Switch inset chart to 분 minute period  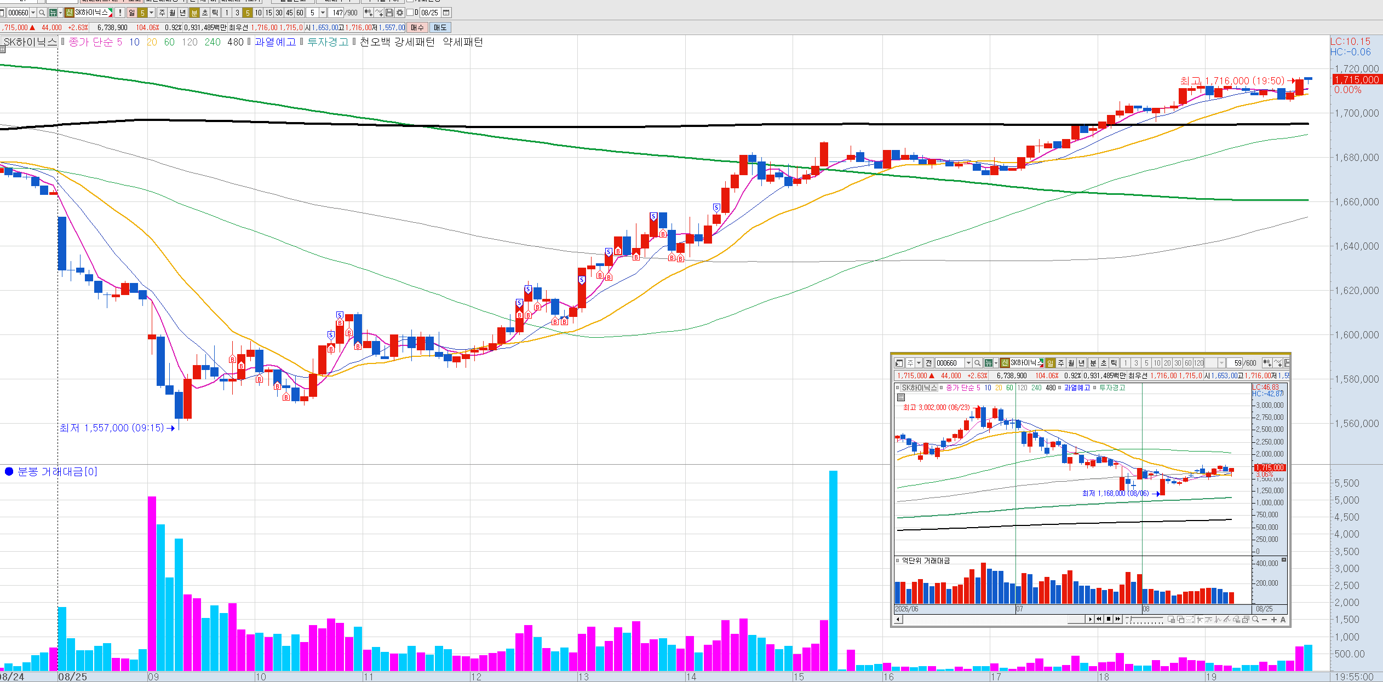tap(1093, 363)
